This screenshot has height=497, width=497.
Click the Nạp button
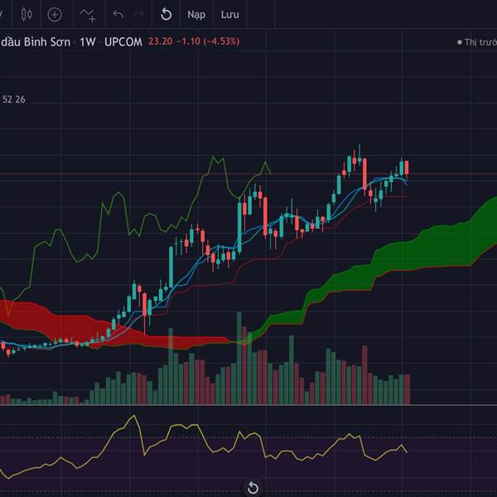pos(196,15)
